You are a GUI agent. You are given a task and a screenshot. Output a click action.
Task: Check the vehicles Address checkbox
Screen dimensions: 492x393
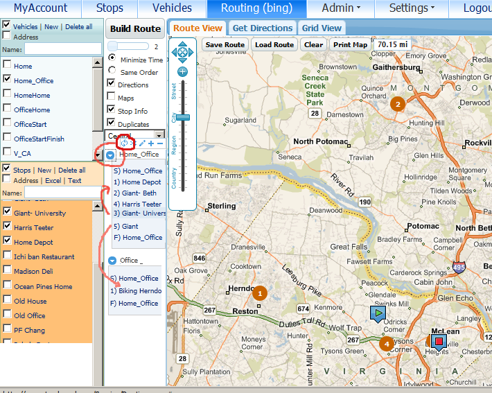pyautogui.click(x=6, y=35)
